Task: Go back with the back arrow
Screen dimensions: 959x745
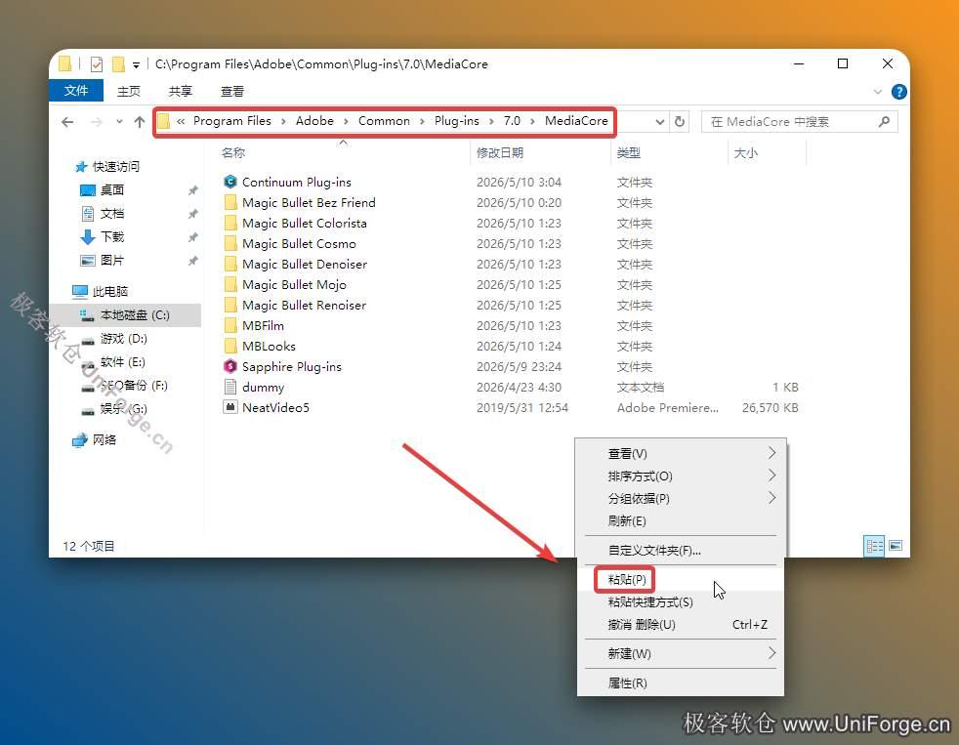Action: click(x=67, y=122)
